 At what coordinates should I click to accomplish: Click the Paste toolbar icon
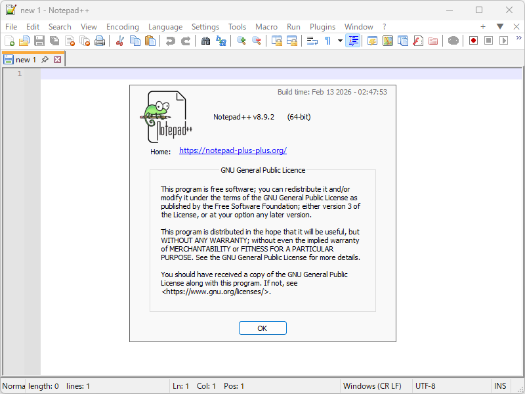150,40
